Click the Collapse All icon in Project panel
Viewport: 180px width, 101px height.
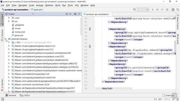[70, 14]
